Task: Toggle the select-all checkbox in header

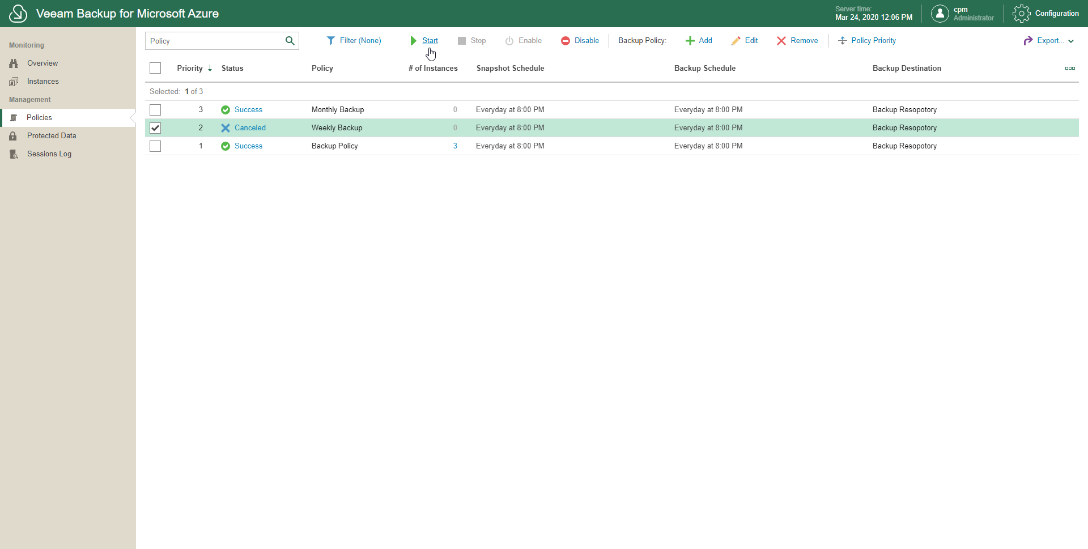Action: 155,68
